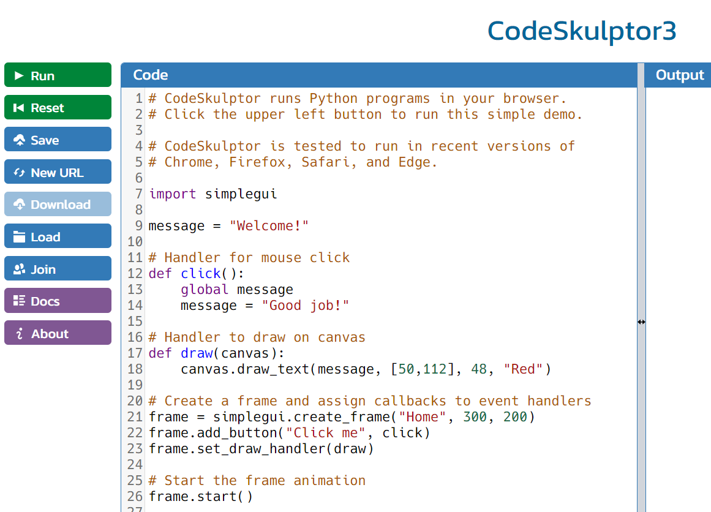Click line number 19 in the gutter

[x=135, y=385]
